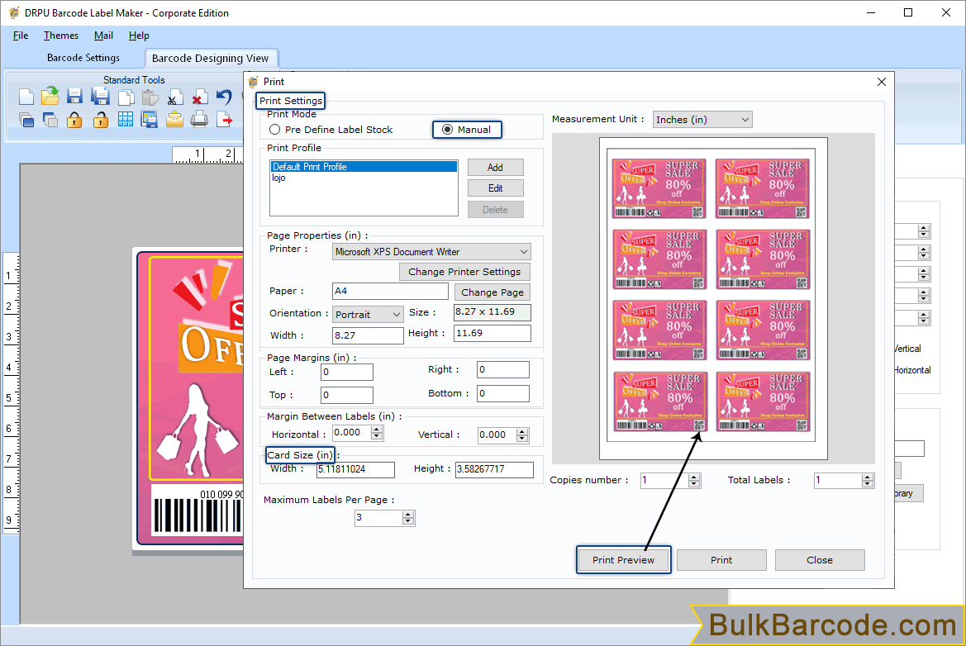Click the closed padlock Lock icon

point(74,120)
